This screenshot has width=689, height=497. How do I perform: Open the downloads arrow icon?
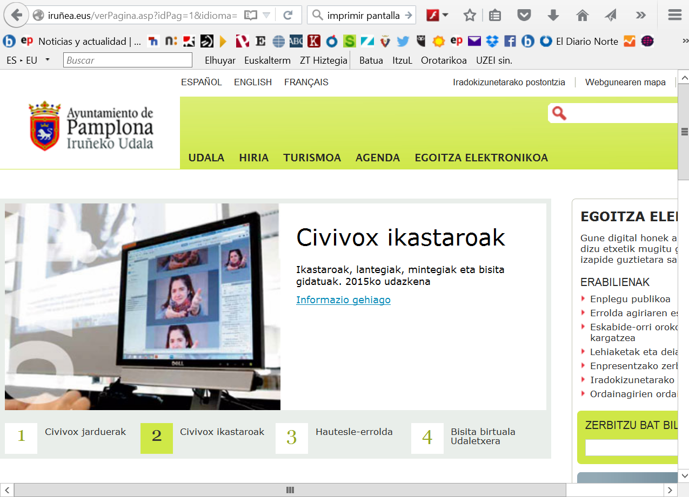pos(553,15)
